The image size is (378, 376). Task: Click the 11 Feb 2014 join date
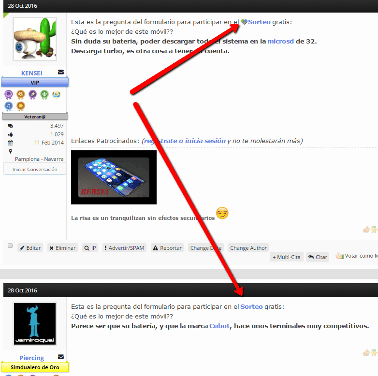[x=49, y=143]
